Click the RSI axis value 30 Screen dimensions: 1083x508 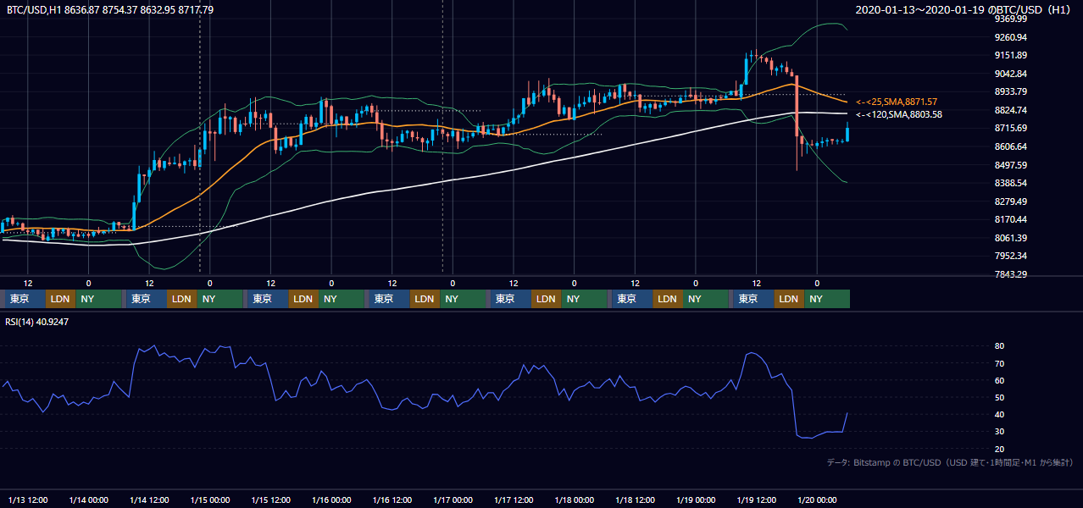[x=1000, y=432]
